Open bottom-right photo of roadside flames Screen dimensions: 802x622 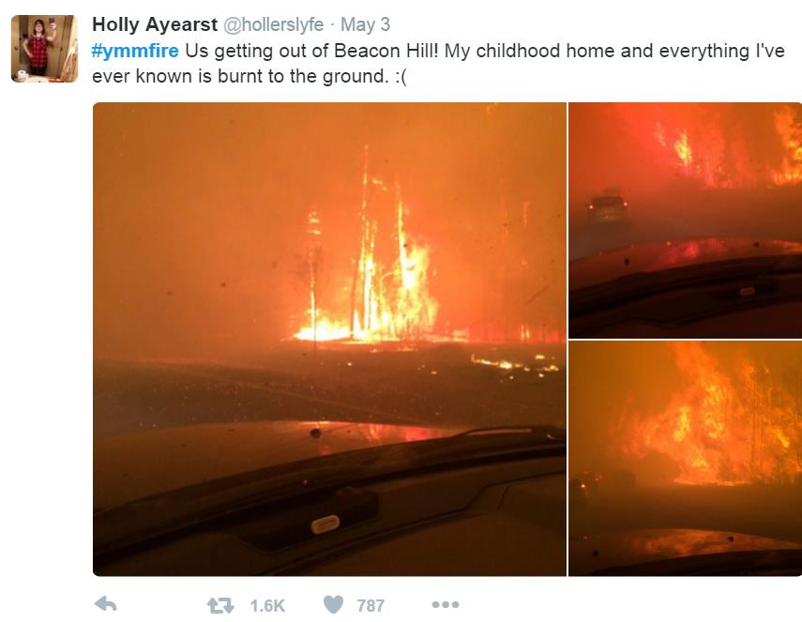tap(686, 459)
